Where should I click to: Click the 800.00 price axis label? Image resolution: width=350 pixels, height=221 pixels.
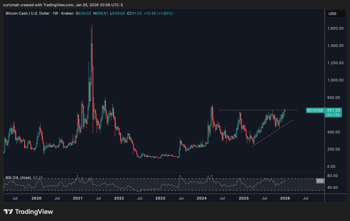tap(334, 98)
